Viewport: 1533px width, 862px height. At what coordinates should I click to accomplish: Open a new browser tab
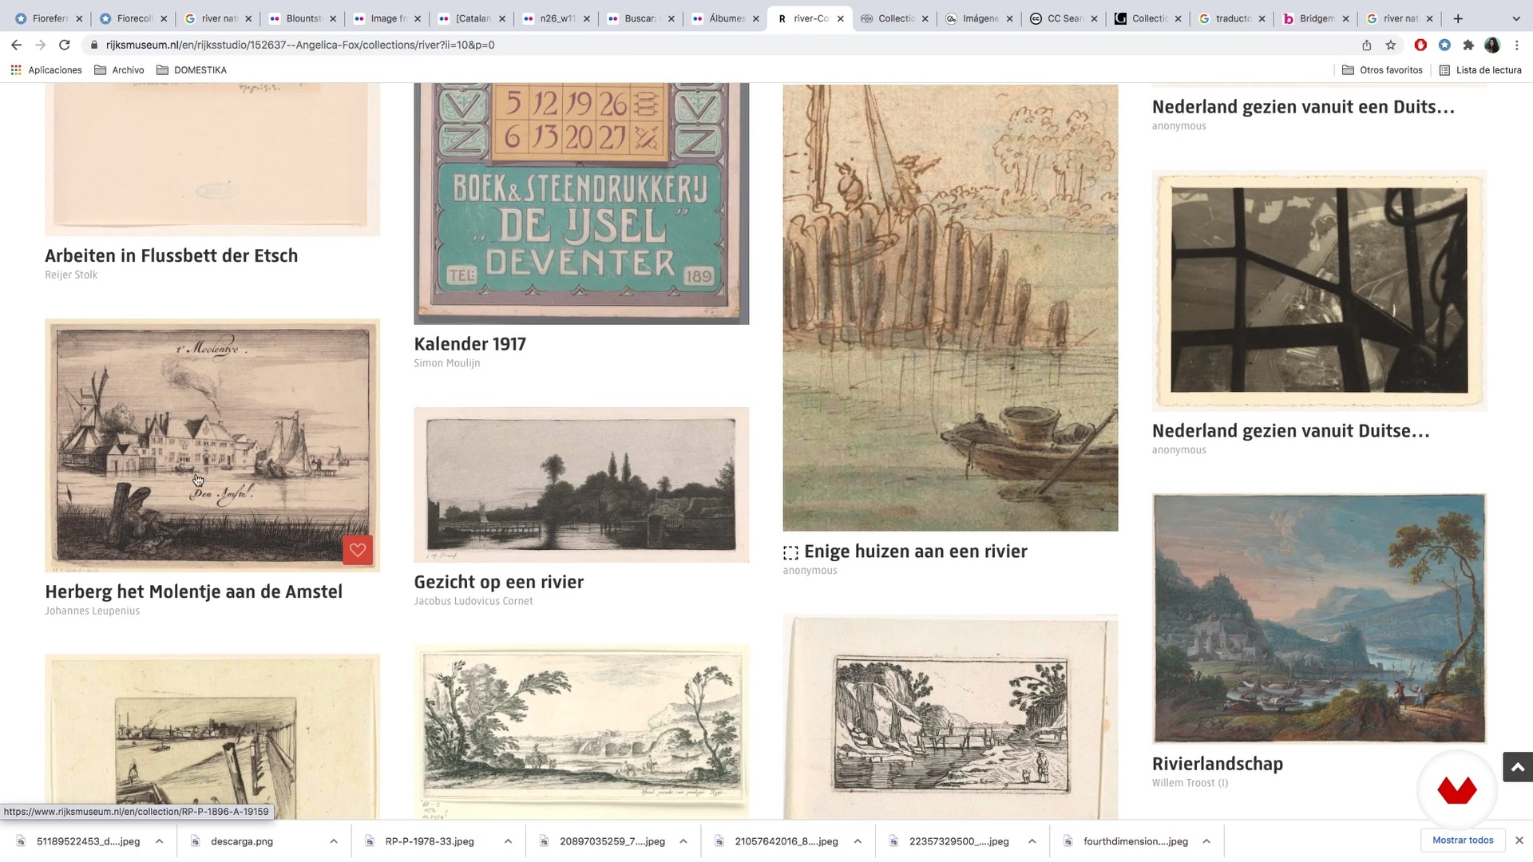(x=1458, y=18)
